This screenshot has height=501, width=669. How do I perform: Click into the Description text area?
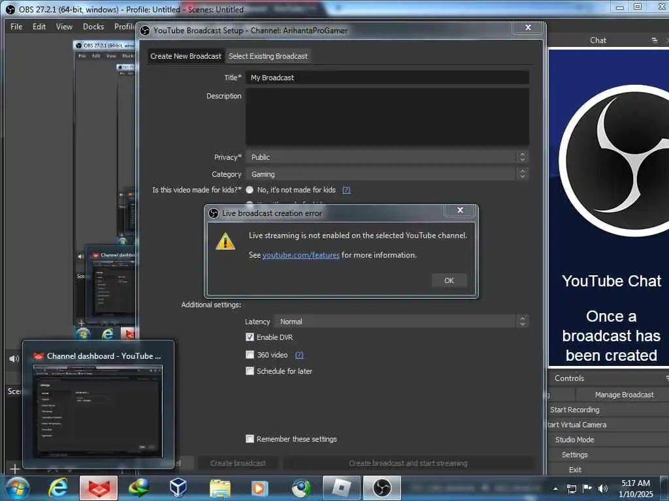pos(387,117)
